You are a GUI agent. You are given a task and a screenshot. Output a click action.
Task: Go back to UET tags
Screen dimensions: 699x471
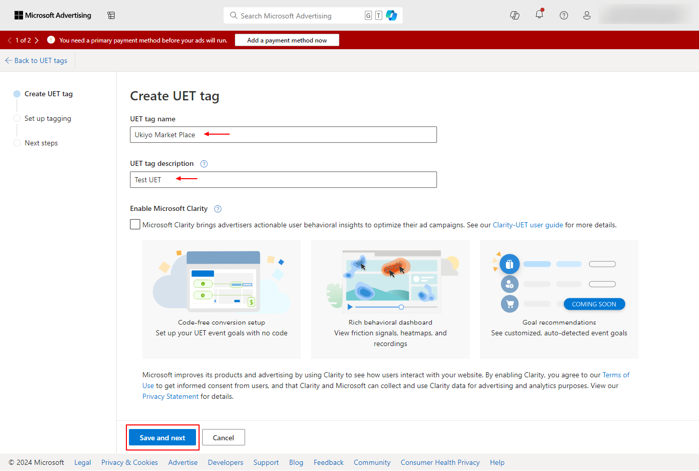(36, 60)
